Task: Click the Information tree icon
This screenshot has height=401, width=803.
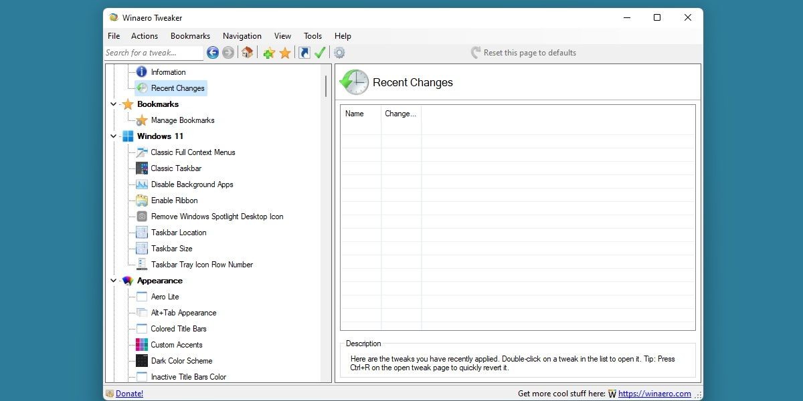Action: 141,72
